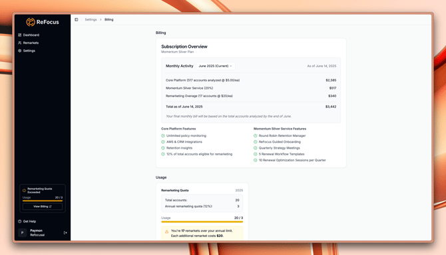Click the Core Platform Features heading
The image size is (446, 255).
pyautogui.click(x=178, y=129)
